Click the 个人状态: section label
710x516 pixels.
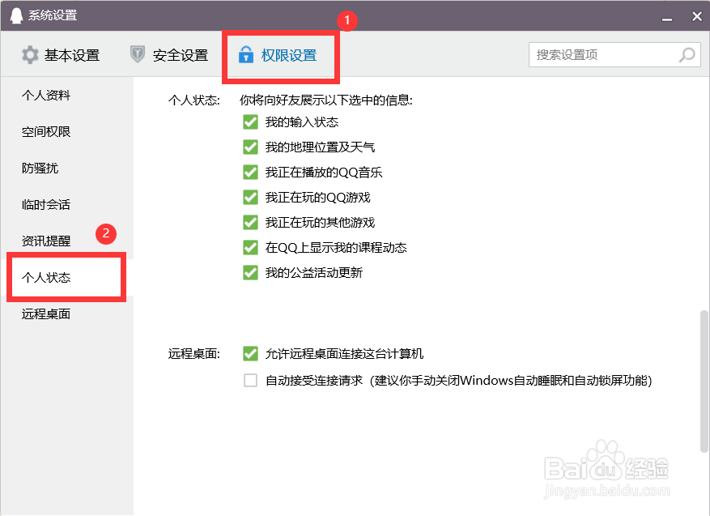coord(193,100)
